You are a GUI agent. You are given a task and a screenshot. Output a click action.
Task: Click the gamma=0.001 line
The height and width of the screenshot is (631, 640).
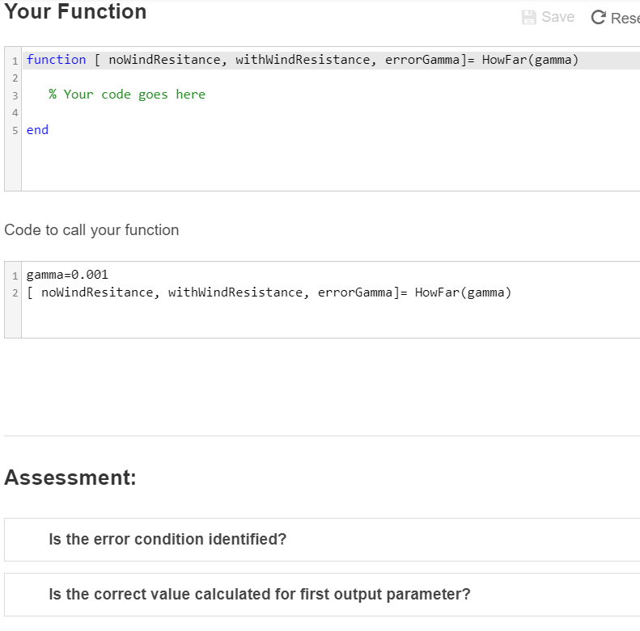pos(67,275)
